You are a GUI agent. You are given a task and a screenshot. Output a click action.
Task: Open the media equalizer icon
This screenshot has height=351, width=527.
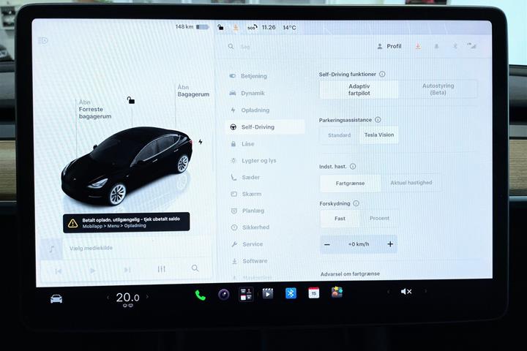point(161,269)
